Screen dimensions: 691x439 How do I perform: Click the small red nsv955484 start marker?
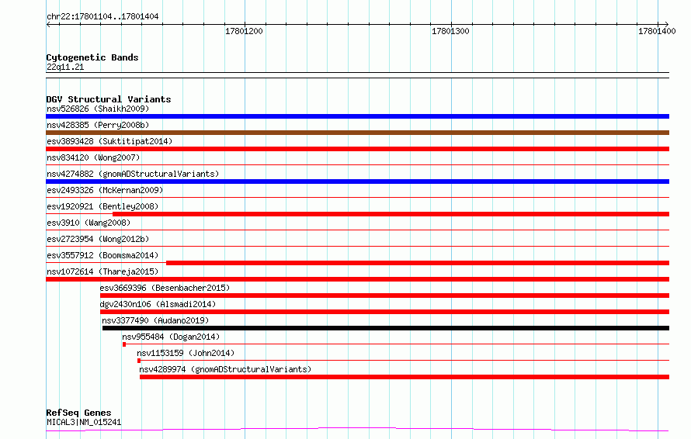124,344
